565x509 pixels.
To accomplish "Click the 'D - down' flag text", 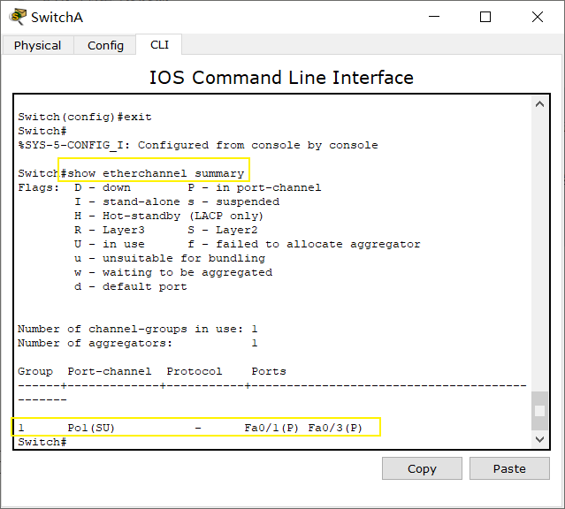I will tap(103, 187).
